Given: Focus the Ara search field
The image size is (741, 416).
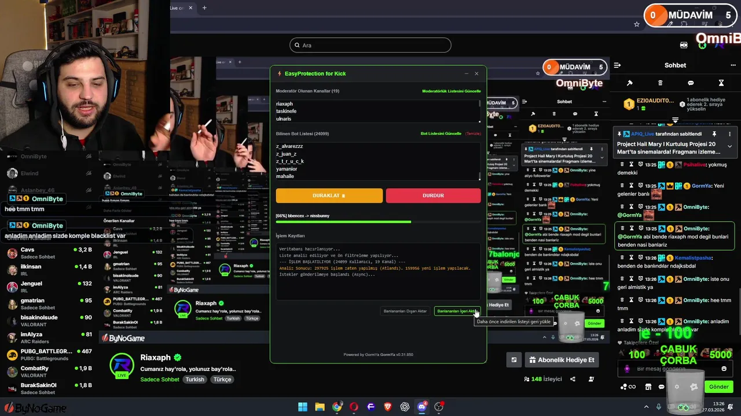Looking at the screenshot, I should click(370, 45).
